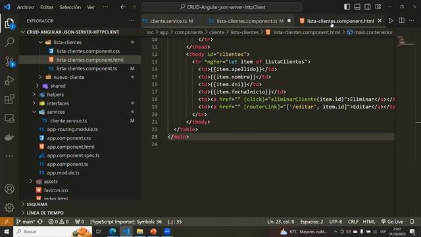Synchronize changes in status bar

coord(40,222)
